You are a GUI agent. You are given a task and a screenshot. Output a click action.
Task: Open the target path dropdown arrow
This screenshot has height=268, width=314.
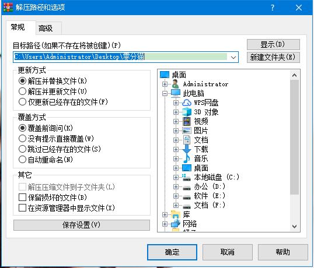[233, 57]
